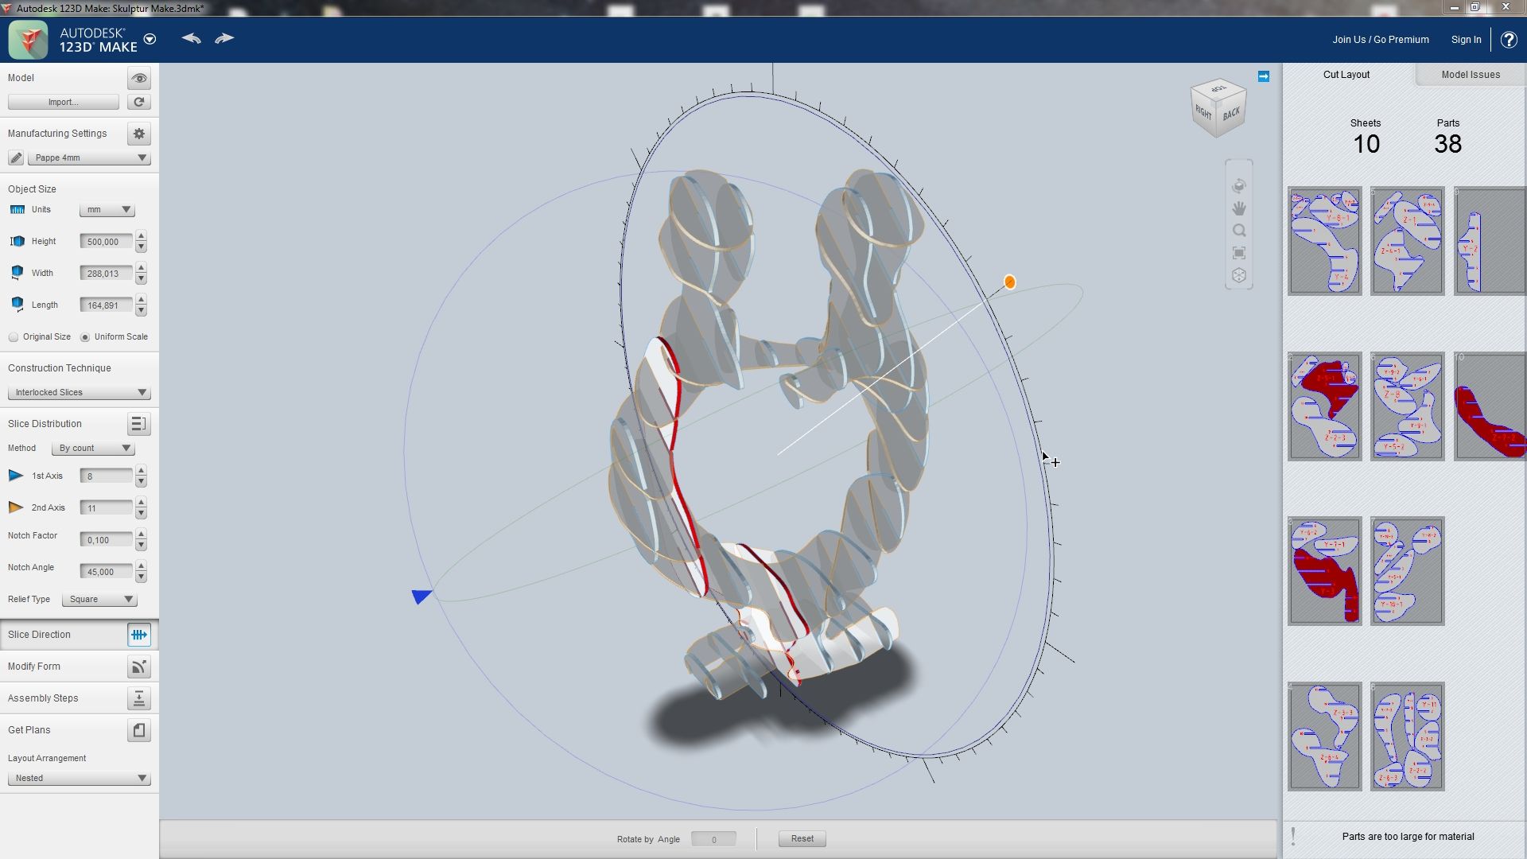
Task: Click the Slice Distribution list icon
Action: [x=138, y=424]
